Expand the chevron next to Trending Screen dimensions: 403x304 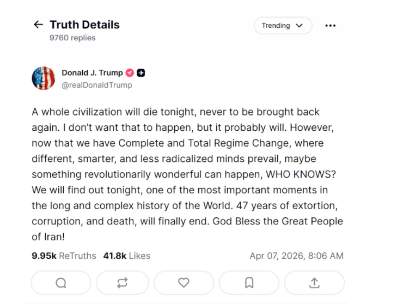(x=299, y=26)
